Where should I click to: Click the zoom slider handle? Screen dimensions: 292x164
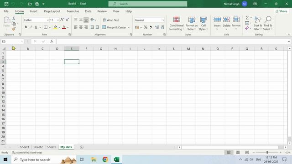coord(267,153)
